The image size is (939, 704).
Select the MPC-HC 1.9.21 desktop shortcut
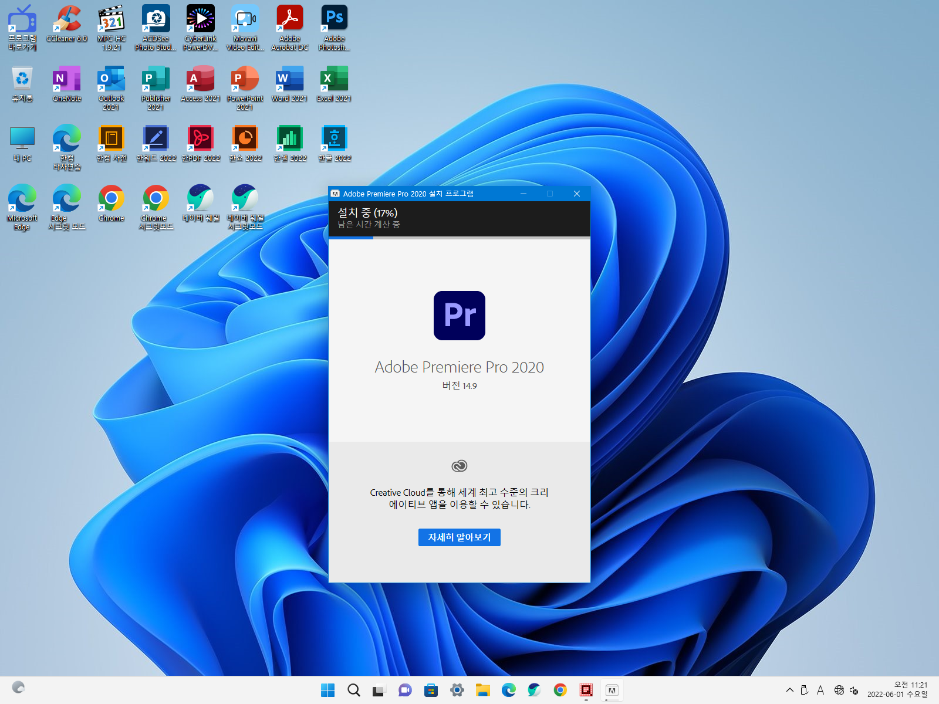112,28
